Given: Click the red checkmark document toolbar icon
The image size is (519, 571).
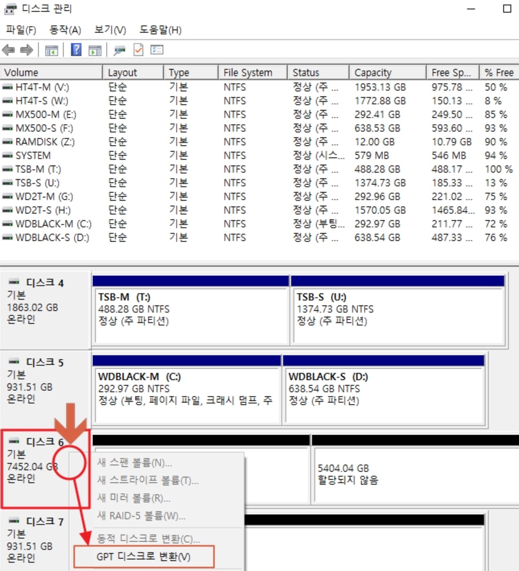Looking at the screenshot, I should point(138,50).
